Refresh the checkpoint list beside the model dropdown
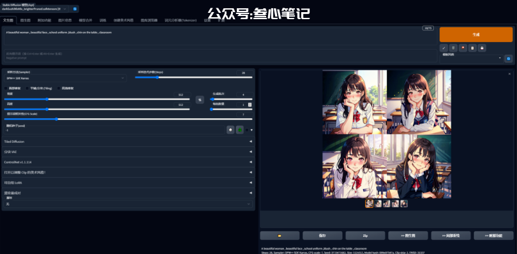The image size is (517, 254). coord(75,9)
